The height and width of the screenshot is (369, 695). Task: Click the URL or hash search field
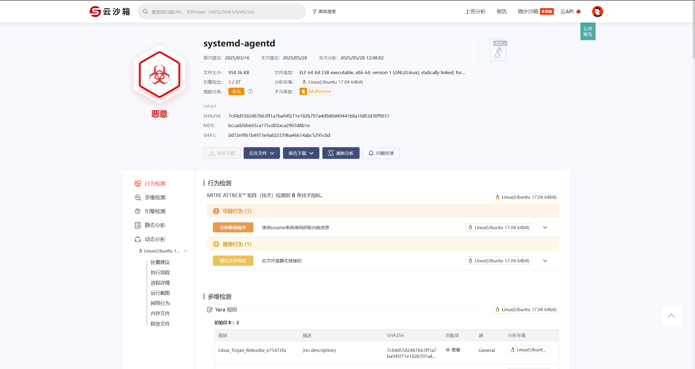tap(225, 12)
